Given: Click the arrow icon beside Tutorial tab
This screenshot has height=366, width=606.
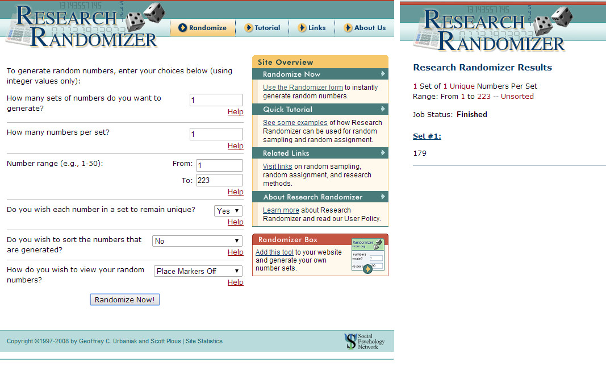Looking at the screenshot, I should (249, 28).
